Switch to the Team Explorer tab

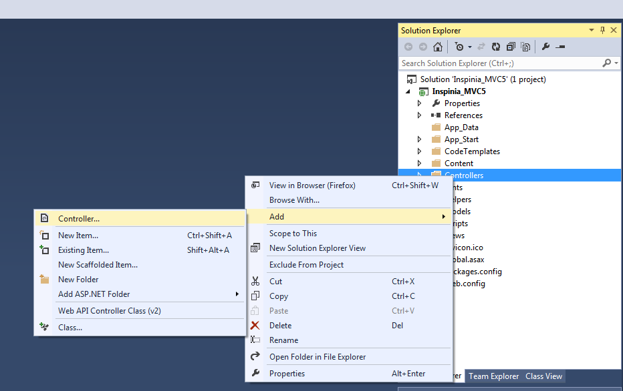tap(493, 376)
